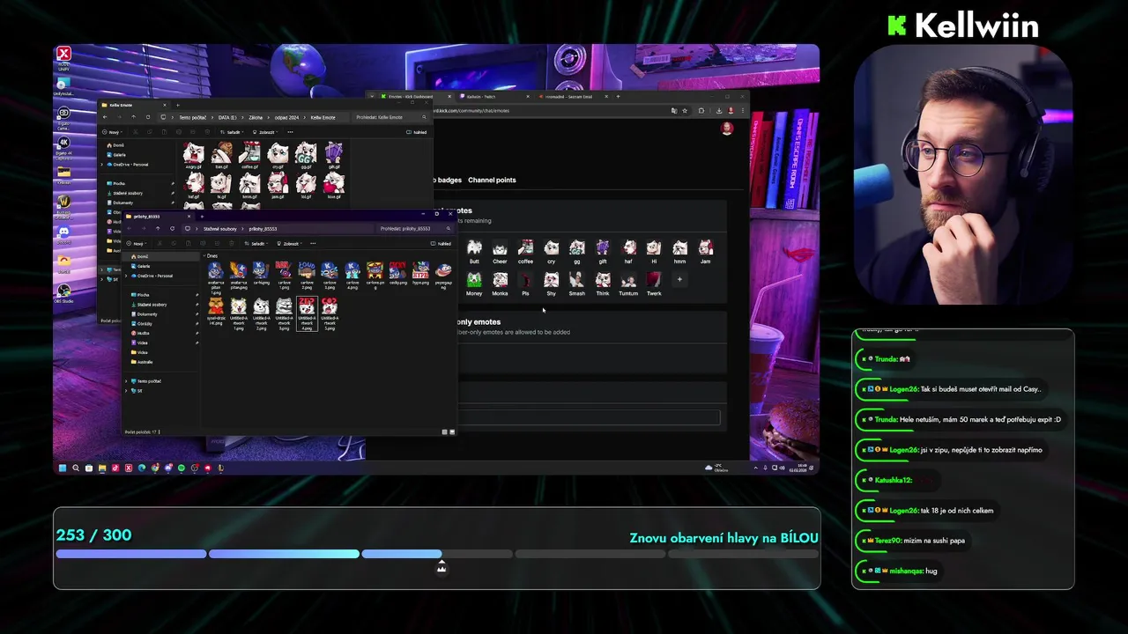Select pepegap.png file in přílohy_85553 window
The width and height of the screenshot is (1128, 634).
(x=444, y=275)
